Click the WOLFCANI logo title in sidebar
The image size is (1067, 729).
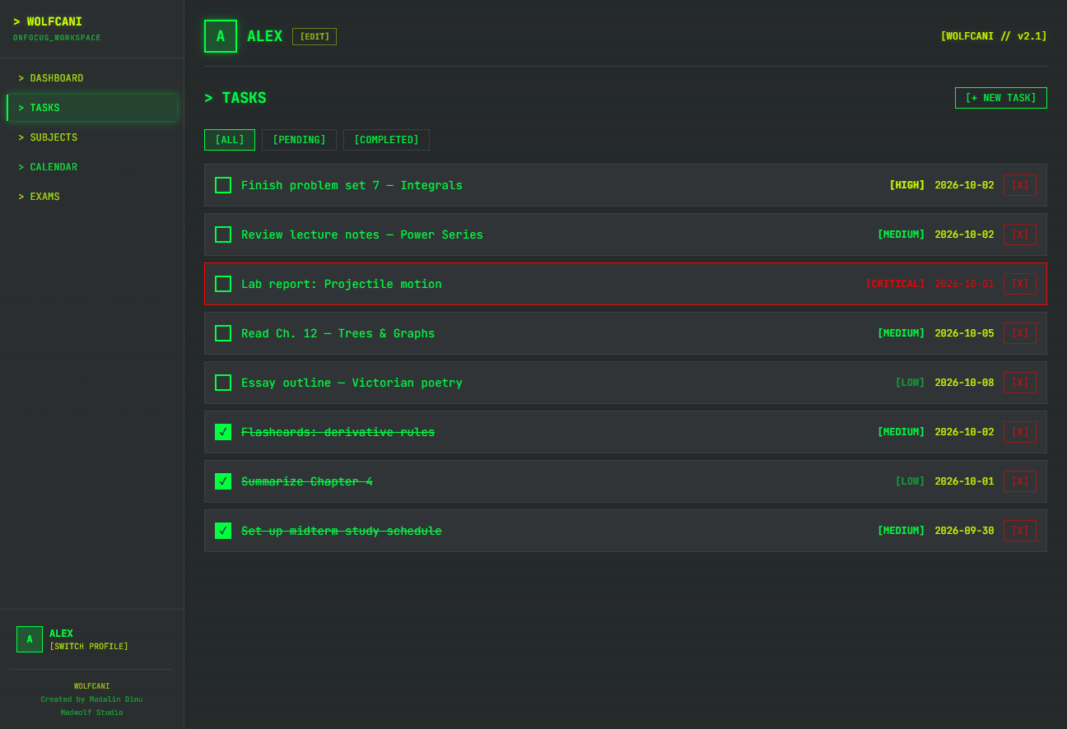48,22
